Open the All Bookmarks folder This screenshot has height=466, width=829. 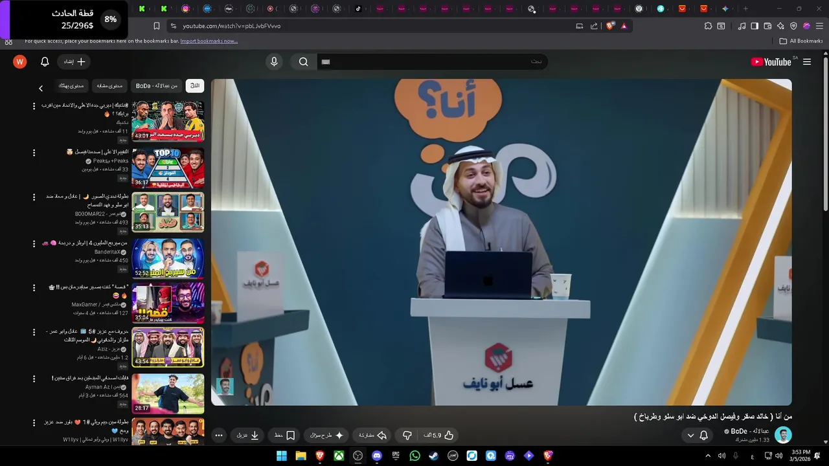point(801,41)
